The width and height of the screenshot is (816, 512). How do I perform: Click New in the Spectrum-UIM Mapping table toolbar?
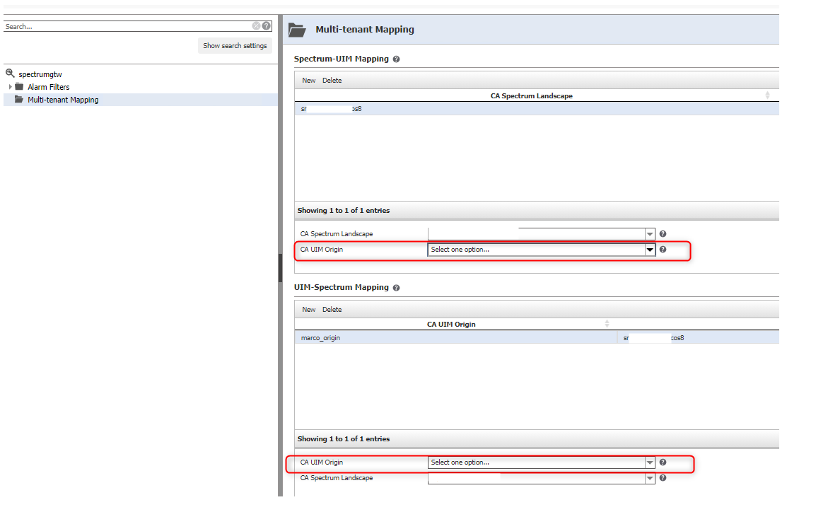coord(309,81)
